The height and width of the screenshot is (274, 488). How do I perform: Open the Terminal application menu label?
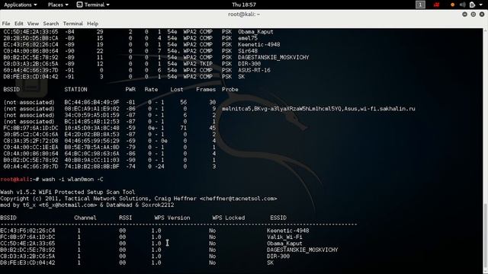(97, 5)
